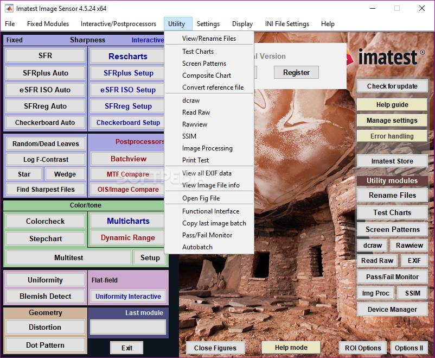This screenshot has height=358, width=435.
Task: Open the INI File Settings menu
Action: click(x=287, y=24)
